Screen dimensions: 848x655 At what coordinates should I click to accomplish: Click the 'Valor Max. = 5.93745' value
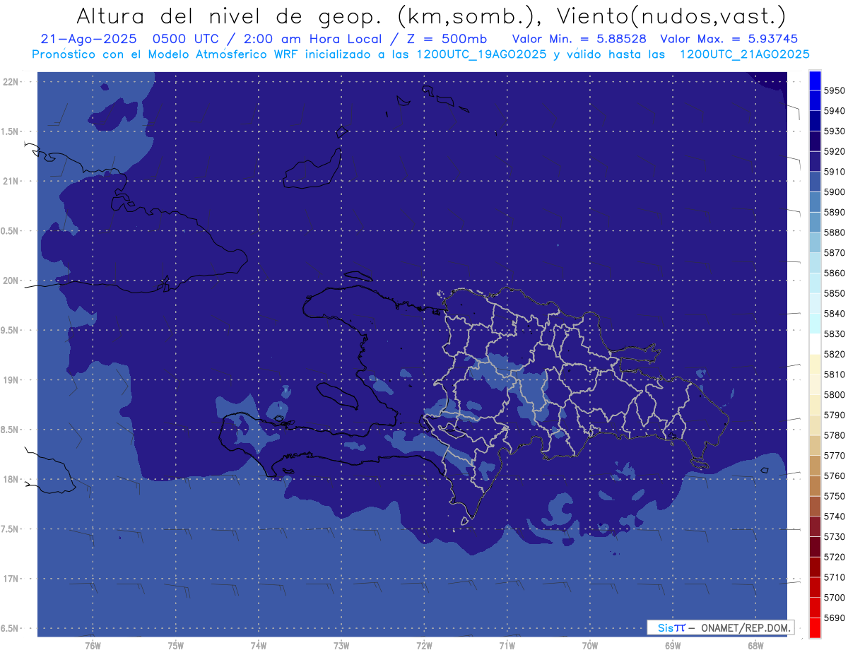730,39
